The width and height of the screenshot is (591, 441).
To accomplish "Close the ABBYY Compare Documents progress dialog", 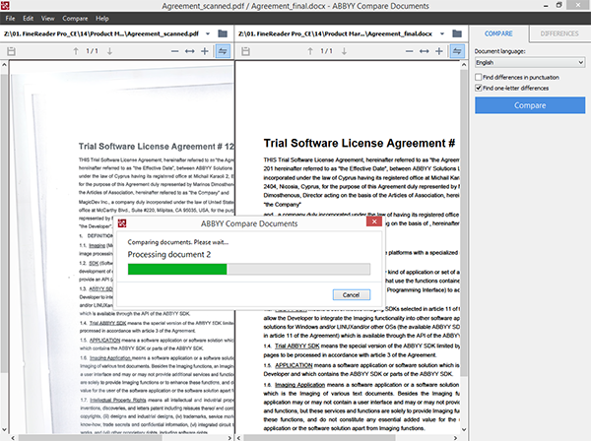I will click(374, 221).
